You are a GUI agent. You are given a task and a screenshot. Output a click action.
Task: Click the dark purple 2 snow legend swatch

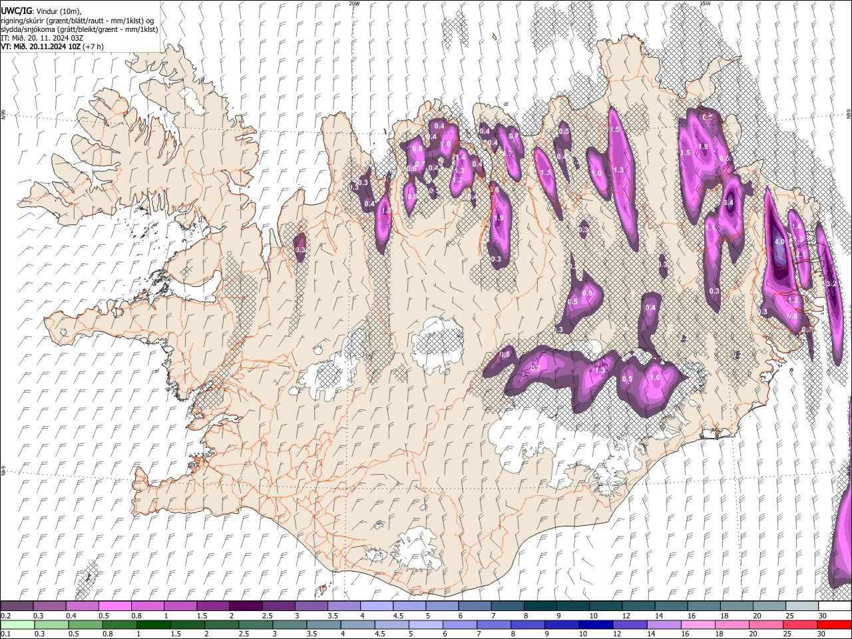click(246, 606)
